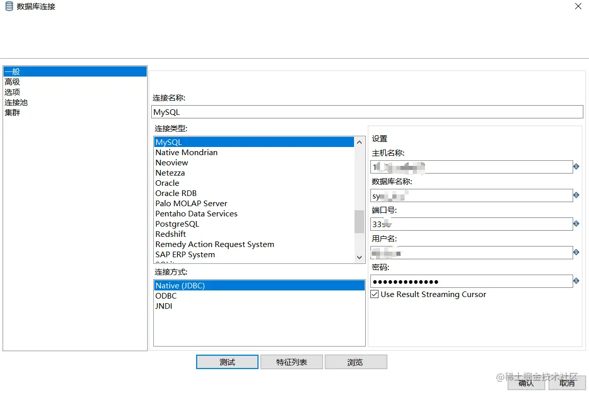Select PostgreSQL connection type
589x393 pixels.
pos(254,224)
